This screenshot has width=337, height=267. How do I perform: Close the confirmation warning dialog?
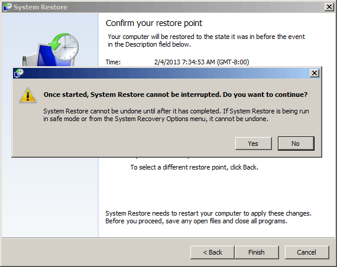point(315,73)
